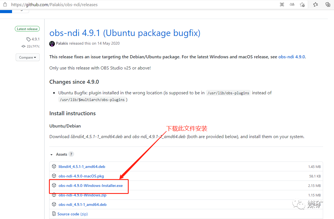This screenshot has height=219, width=334.
Task: Open commit 22c7f7c link
Action: click(33, 46)
